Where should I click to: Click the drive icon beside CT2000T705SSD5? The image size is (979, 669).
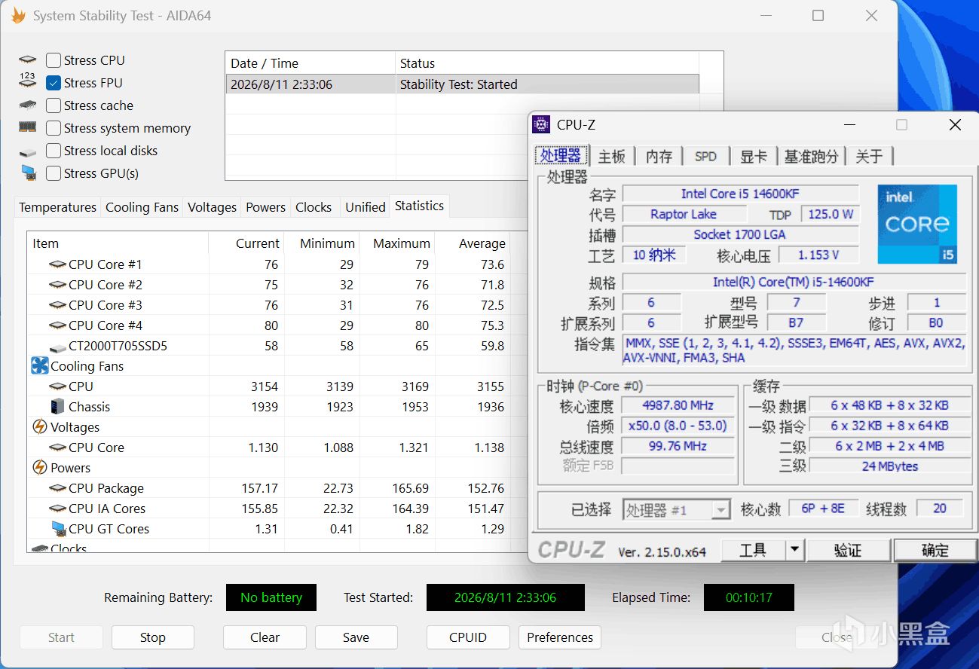(x=57, y=347)
